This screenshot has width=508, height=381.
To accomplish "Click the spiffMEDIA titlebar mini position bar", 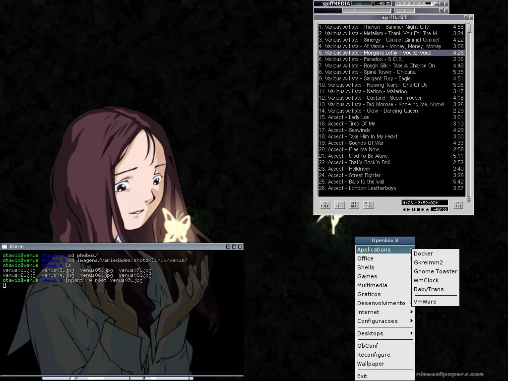I will tap(429, 3).
